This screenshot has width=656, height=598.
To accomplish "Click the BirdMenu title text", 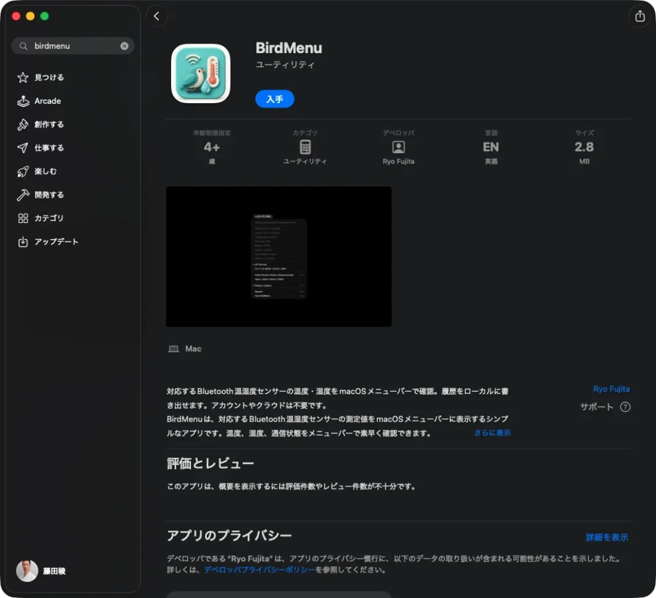I will pyautogui.click(x=289, y=48).
